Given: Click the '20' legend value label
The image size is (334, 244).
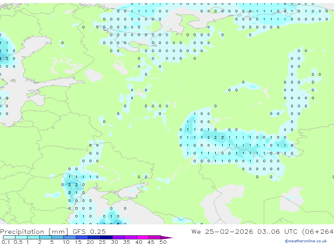Looking at the screenshot, I should click(90, 242).
